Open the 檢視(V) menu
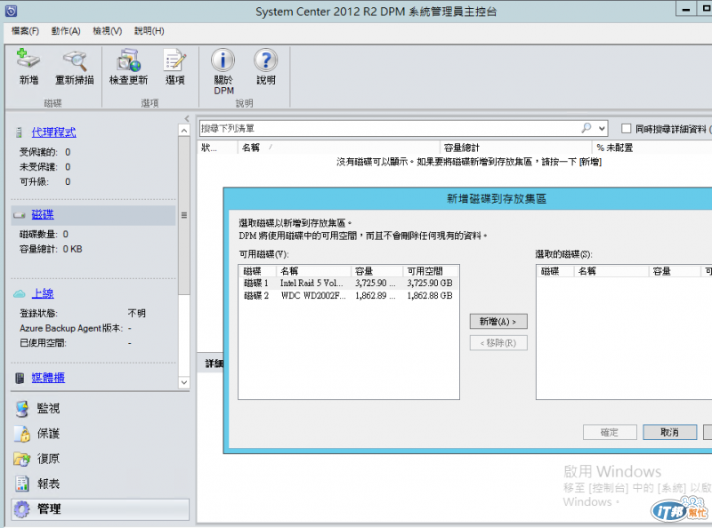This screenshot has width=712, height=528. [108, 31]
